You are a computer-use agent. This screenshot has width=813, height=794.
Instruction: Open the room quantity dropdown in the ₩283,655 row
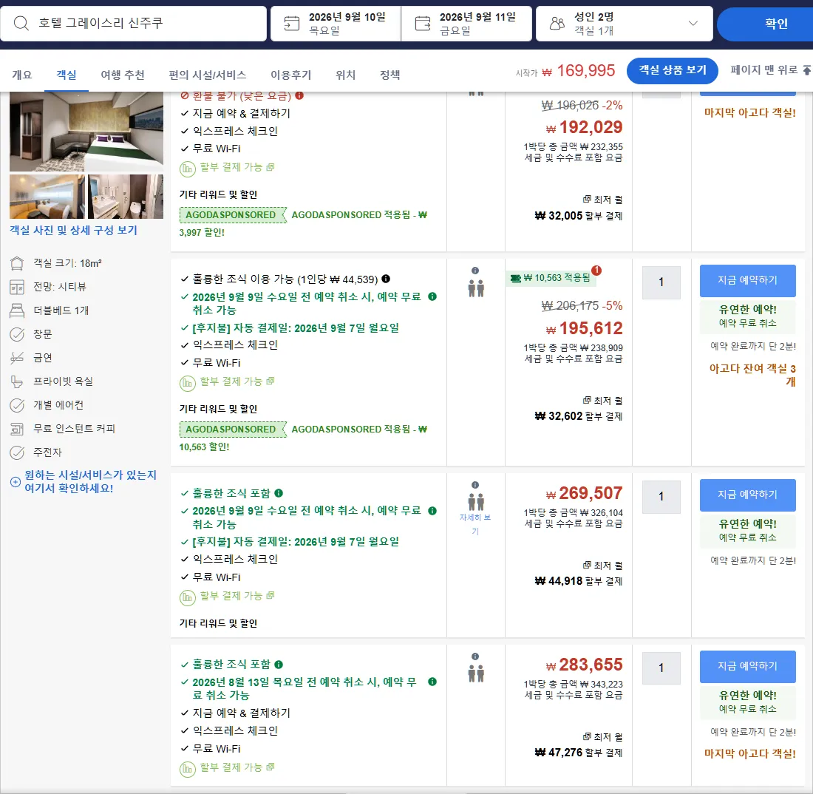[661, 668]
